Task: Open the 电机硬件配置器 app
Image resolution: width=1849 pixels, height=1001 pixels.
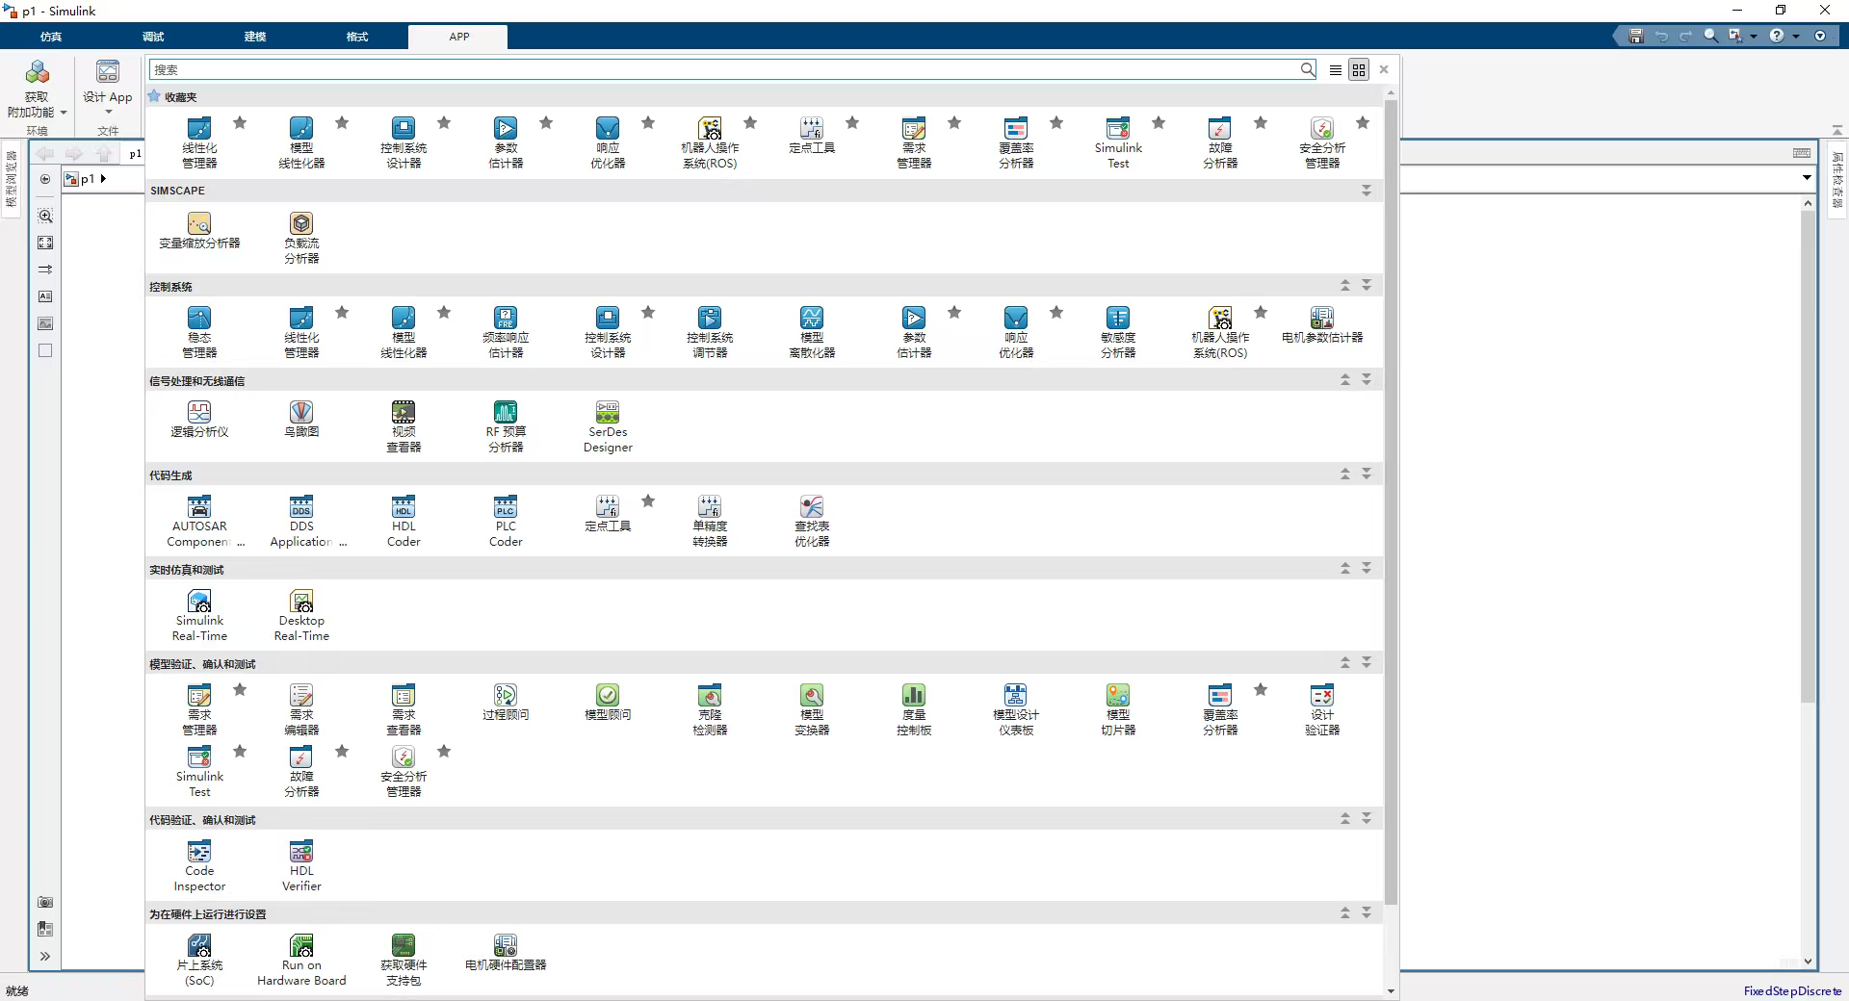Action: click(x=506, y=953)
